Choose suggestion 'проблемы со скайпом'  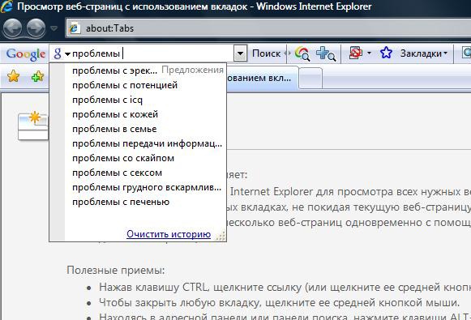coord(123,158)
